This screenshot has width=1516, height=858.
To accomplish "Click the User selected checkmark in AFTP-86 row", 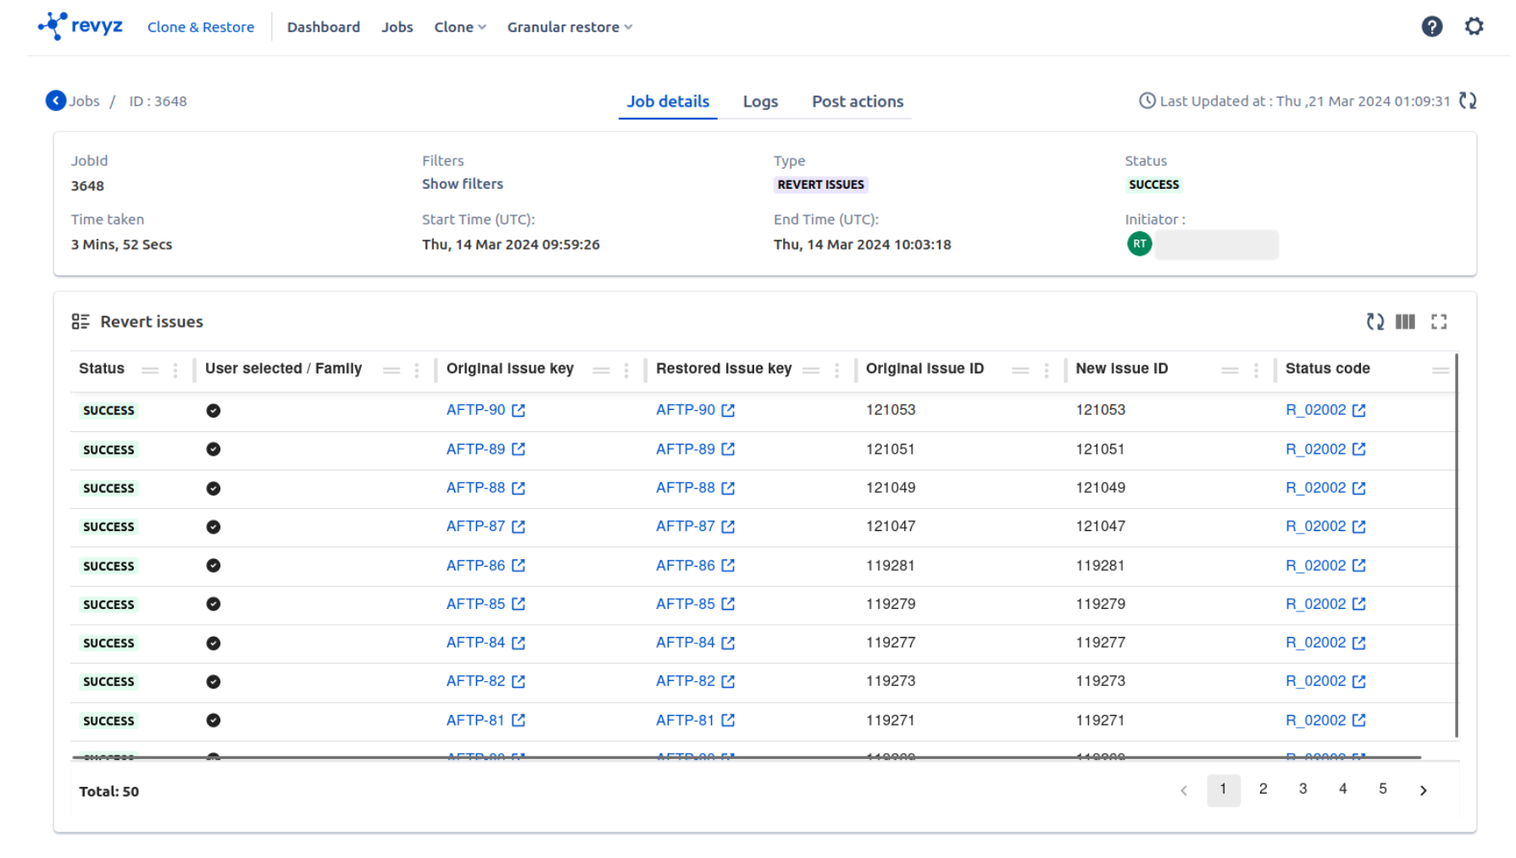I will click(214, 566).
